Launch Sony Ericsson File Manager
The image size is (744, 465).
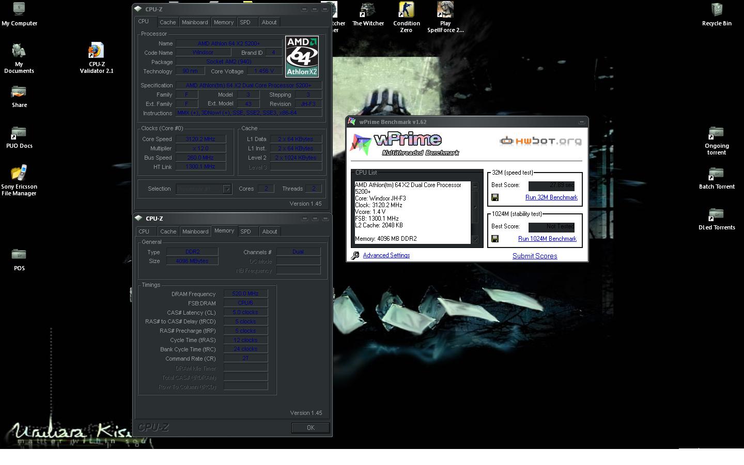click(19, 180)
